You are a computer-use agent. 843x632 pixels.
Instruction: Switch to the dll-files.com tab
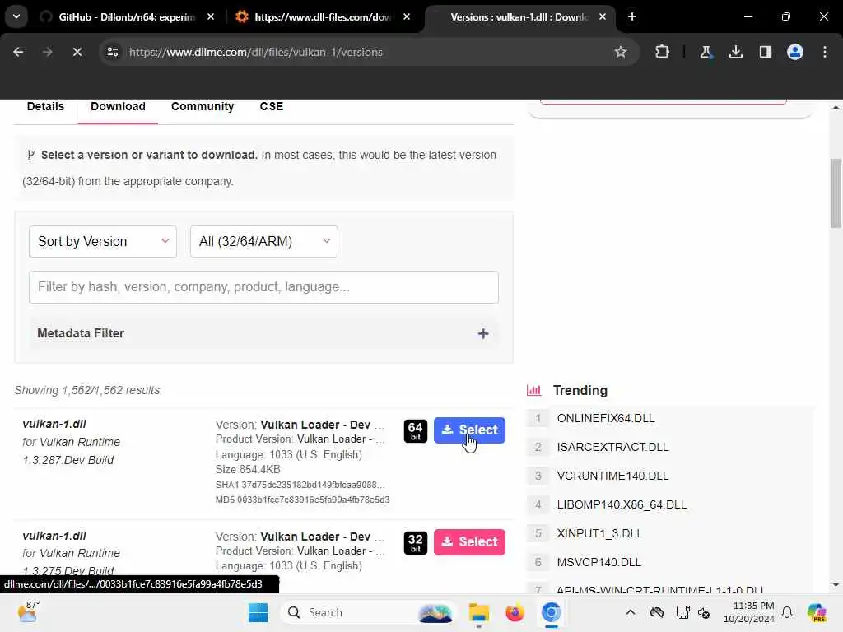323,16
